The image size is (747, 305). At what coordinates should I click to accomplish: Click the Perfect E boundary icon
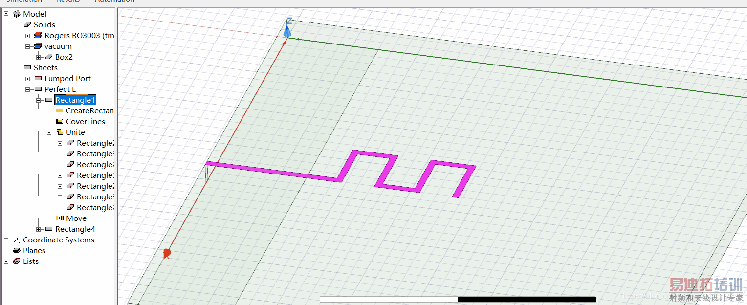pyautogui.click(x=38, y=89)
